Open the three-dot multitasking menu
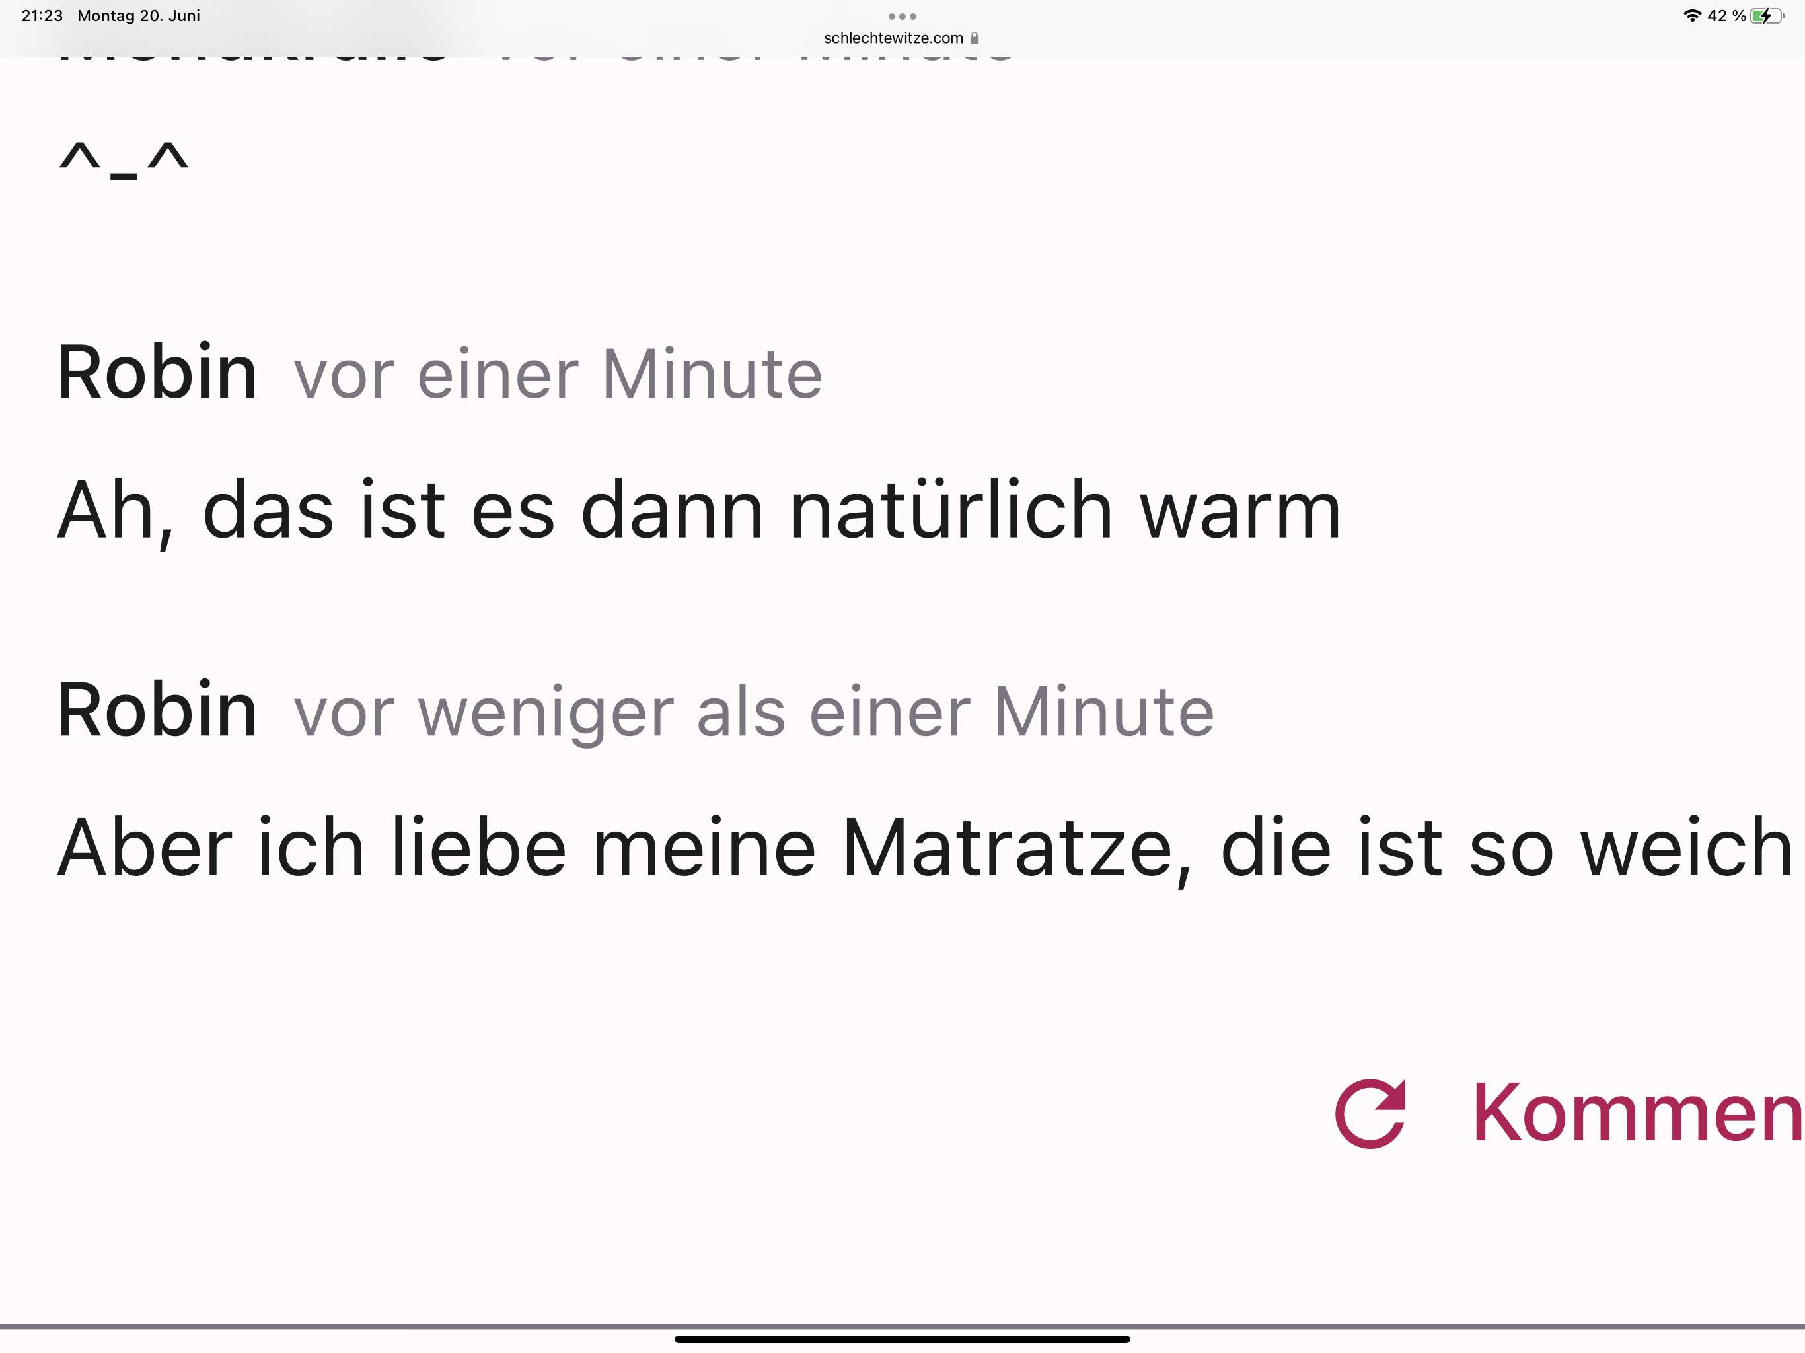This screenshot has width=1805, height=1353. pyautogui.click(x=902, y=17)
